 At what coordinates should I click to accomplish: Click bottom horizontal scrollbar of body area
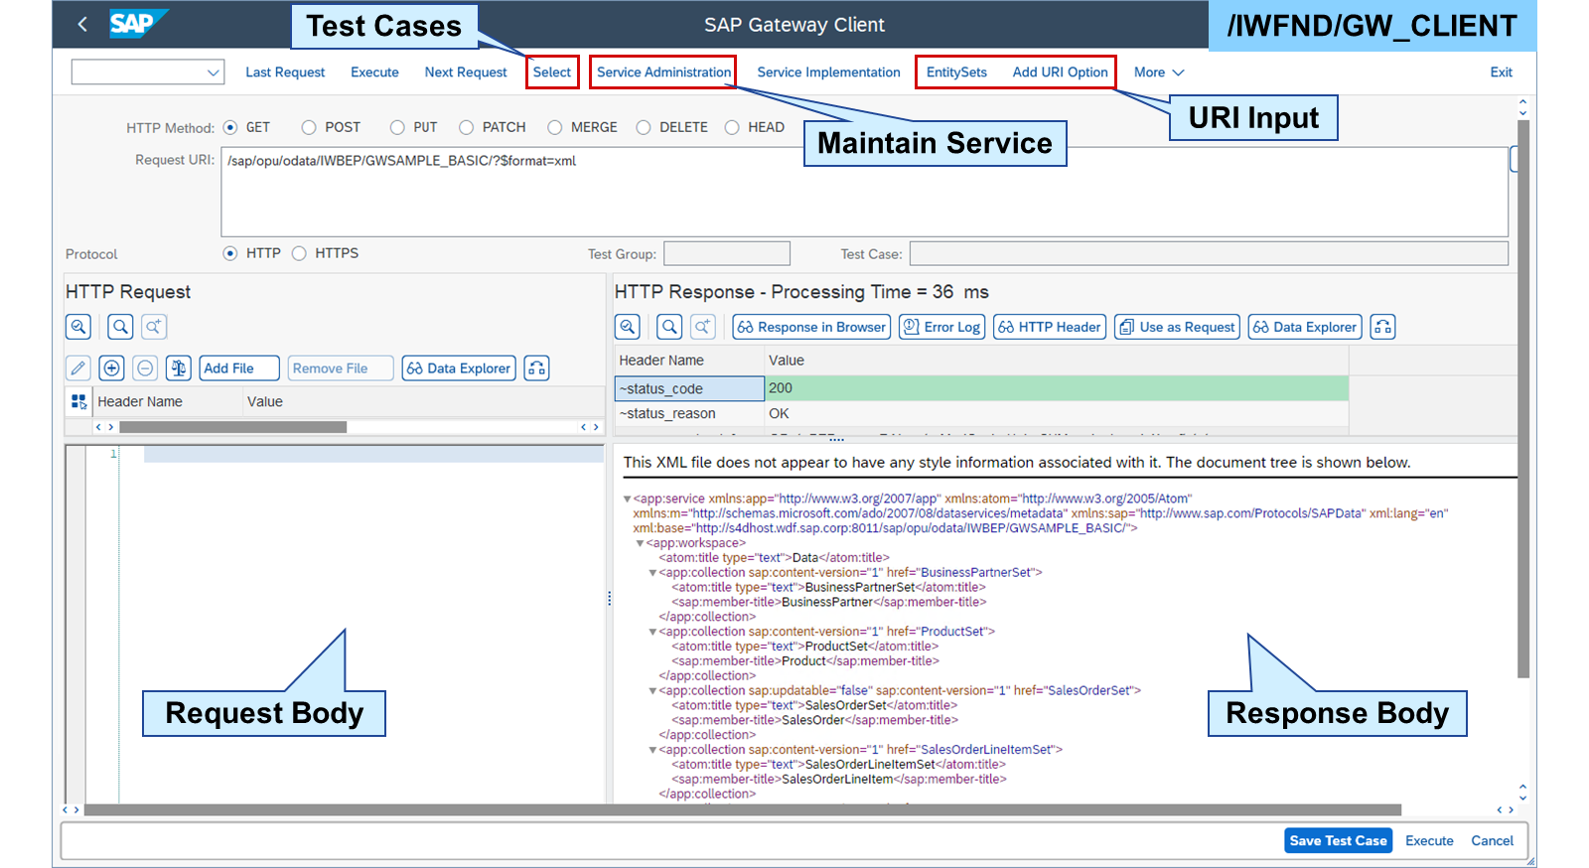tap(743, 810)
